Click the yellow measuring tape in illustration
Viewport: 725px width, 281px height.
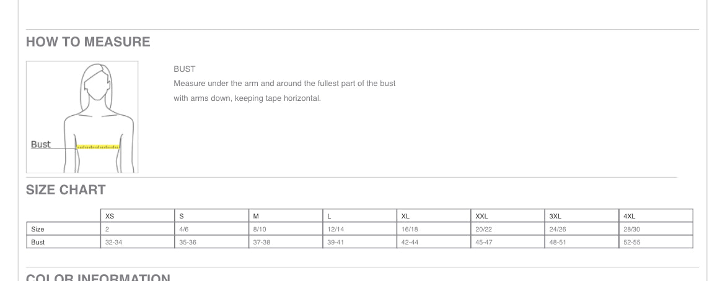tap(98, 147)
